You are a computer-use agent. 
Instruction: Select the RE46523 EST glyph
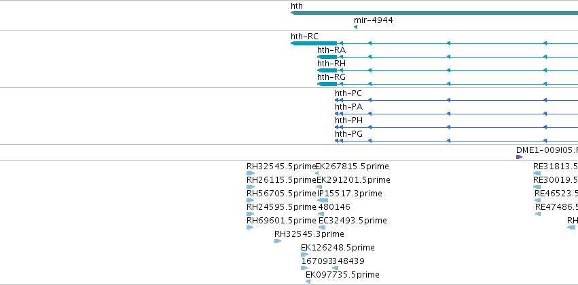[538, 200]
